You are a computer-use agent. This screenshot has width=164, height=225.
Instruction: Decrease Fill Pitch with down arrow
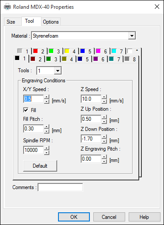tap(47, 131)
